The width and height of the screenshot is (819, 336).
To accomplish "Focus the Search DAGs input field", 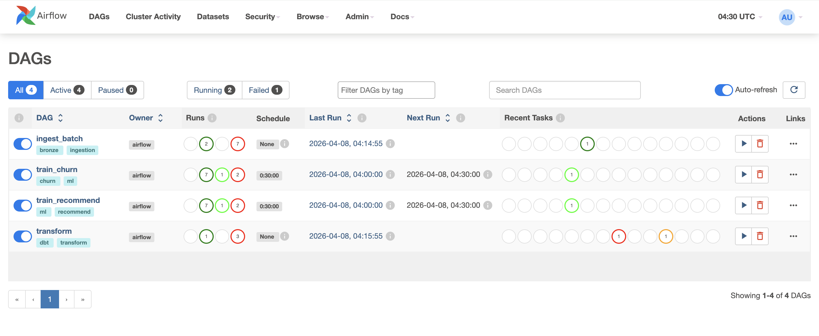I will coord(564,90).
